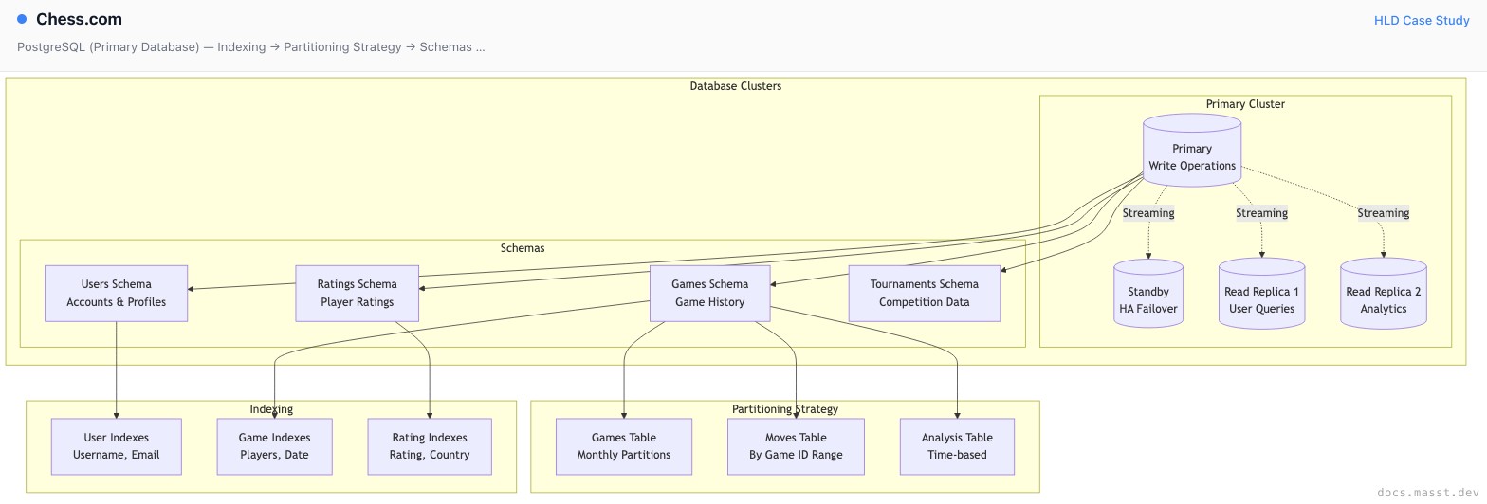Select the PostgreSQL breadcrumb subtitle text
The height and width of the screenshot is (504, 1487).
(251, 46)
